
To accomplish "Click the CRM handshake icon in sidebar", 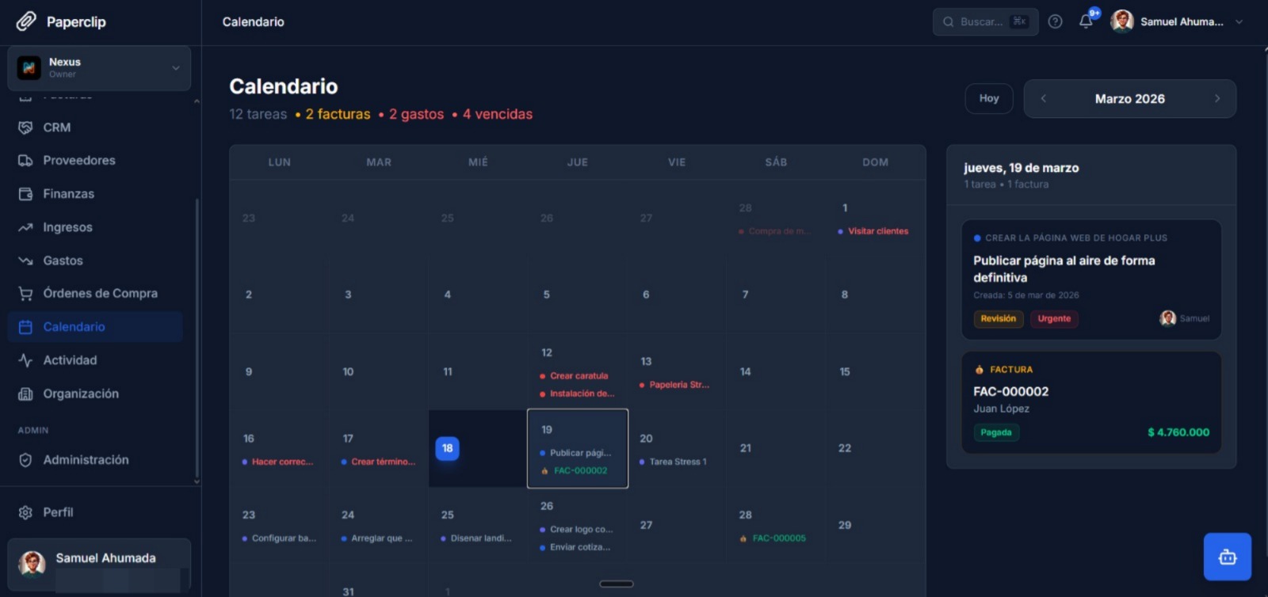I will (x=25, y=127).
